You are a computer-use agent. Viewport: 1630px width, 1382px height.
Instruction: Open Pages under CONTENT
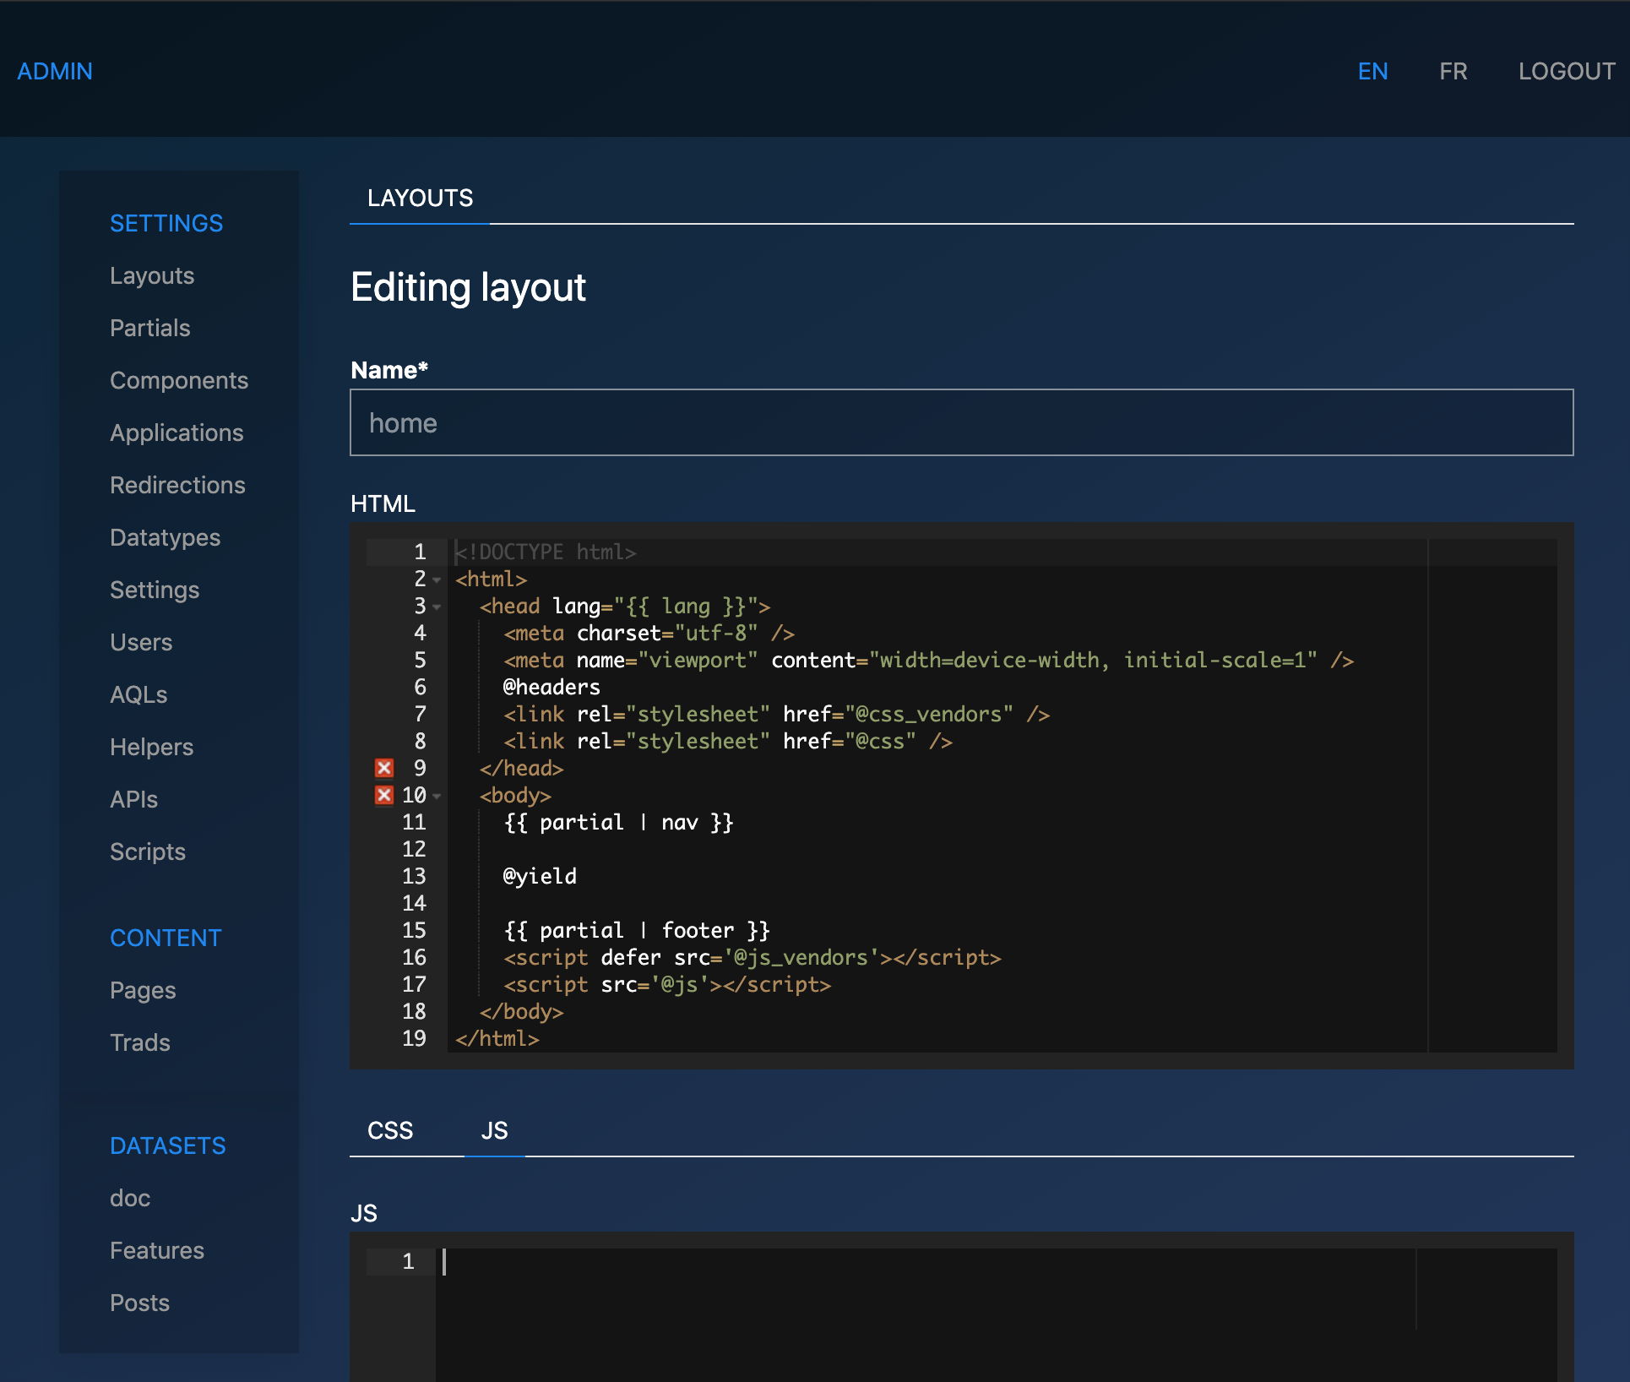point(143,990)
